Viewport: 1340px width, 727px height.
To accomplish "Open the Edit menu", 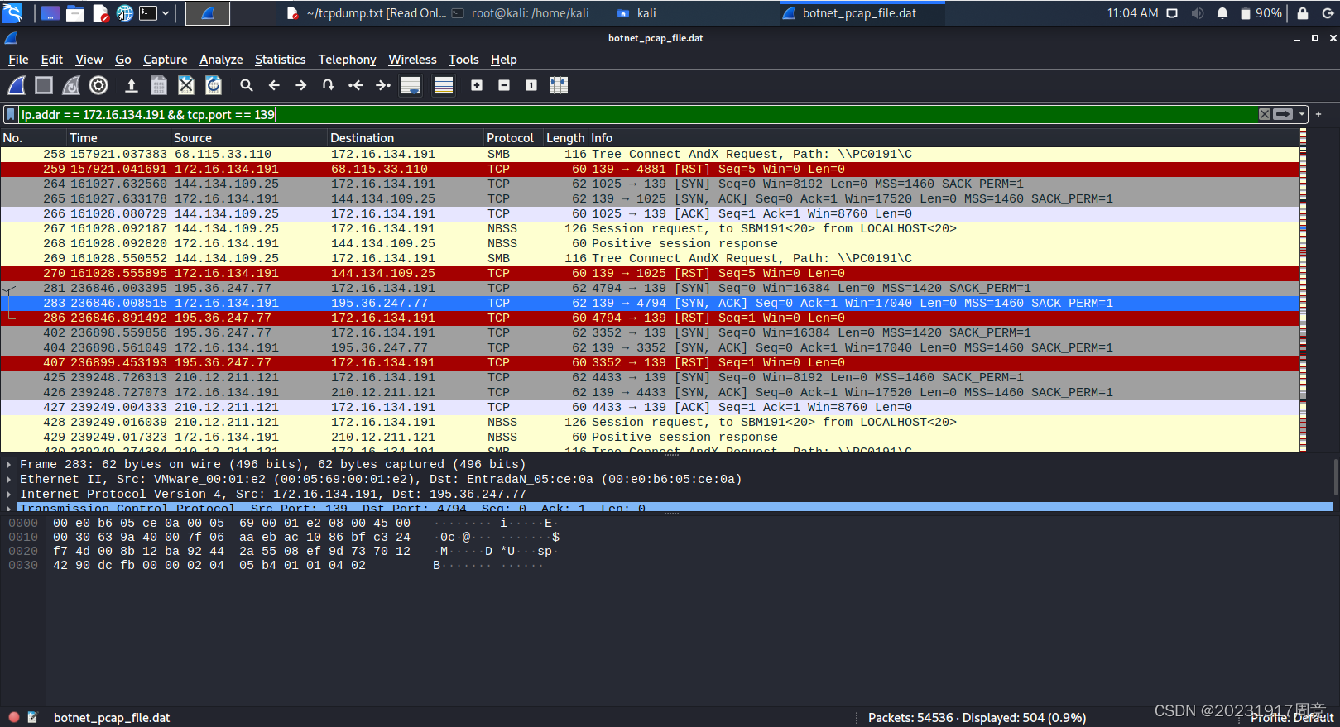I will [x=51, y=60].
